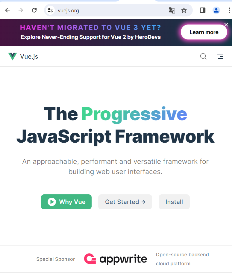This screenshot has height=276, width=232.
Task: Go back to the previous page
Action: (7, 10)
